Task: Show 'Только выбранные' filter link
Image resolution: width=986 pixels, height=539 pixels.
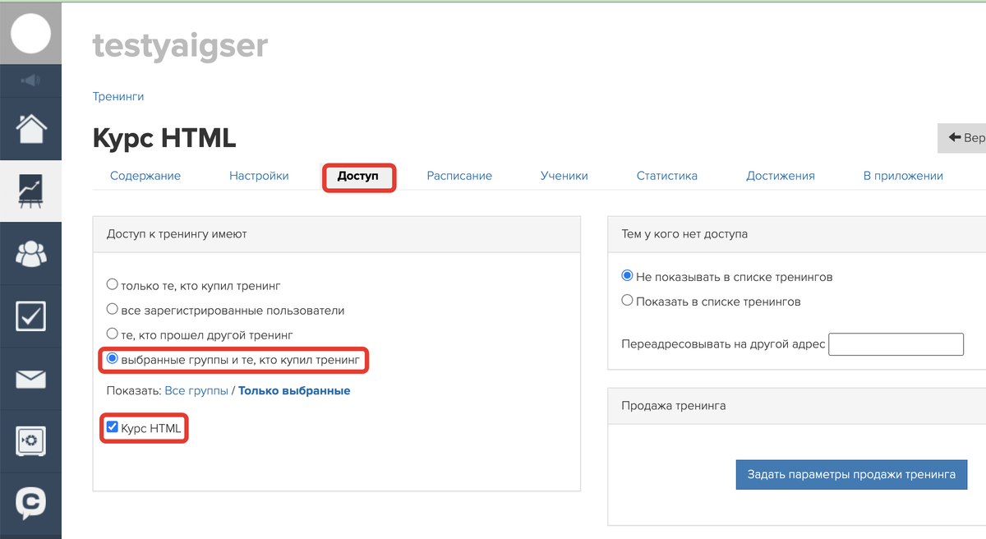Action: 294,391
